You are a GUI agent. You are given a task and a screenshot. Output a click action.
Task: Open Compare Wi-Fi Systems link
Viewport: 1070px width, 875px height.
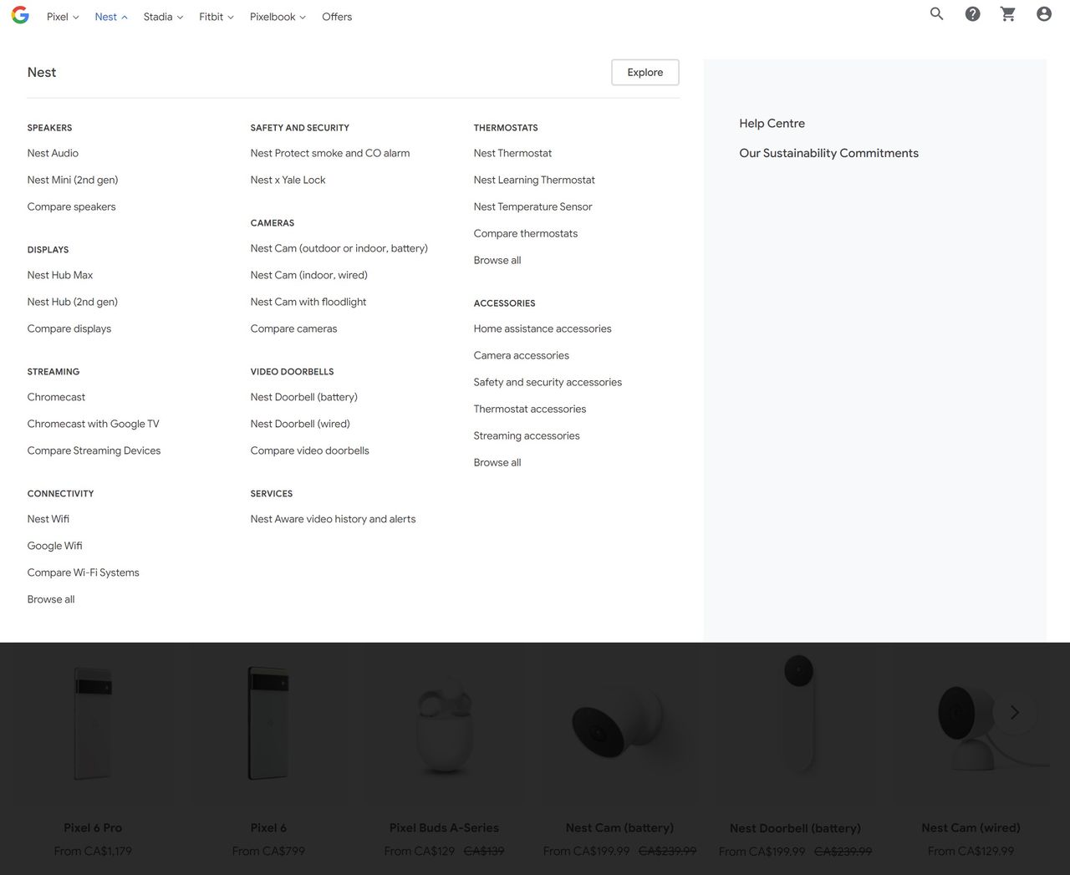click(83, 572)
